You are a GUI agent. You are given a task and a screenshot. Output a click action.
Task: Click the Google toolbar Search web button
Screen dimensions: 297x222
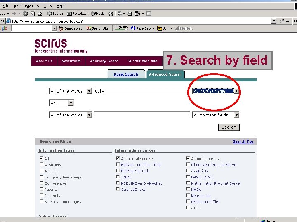tap(71, 28)
